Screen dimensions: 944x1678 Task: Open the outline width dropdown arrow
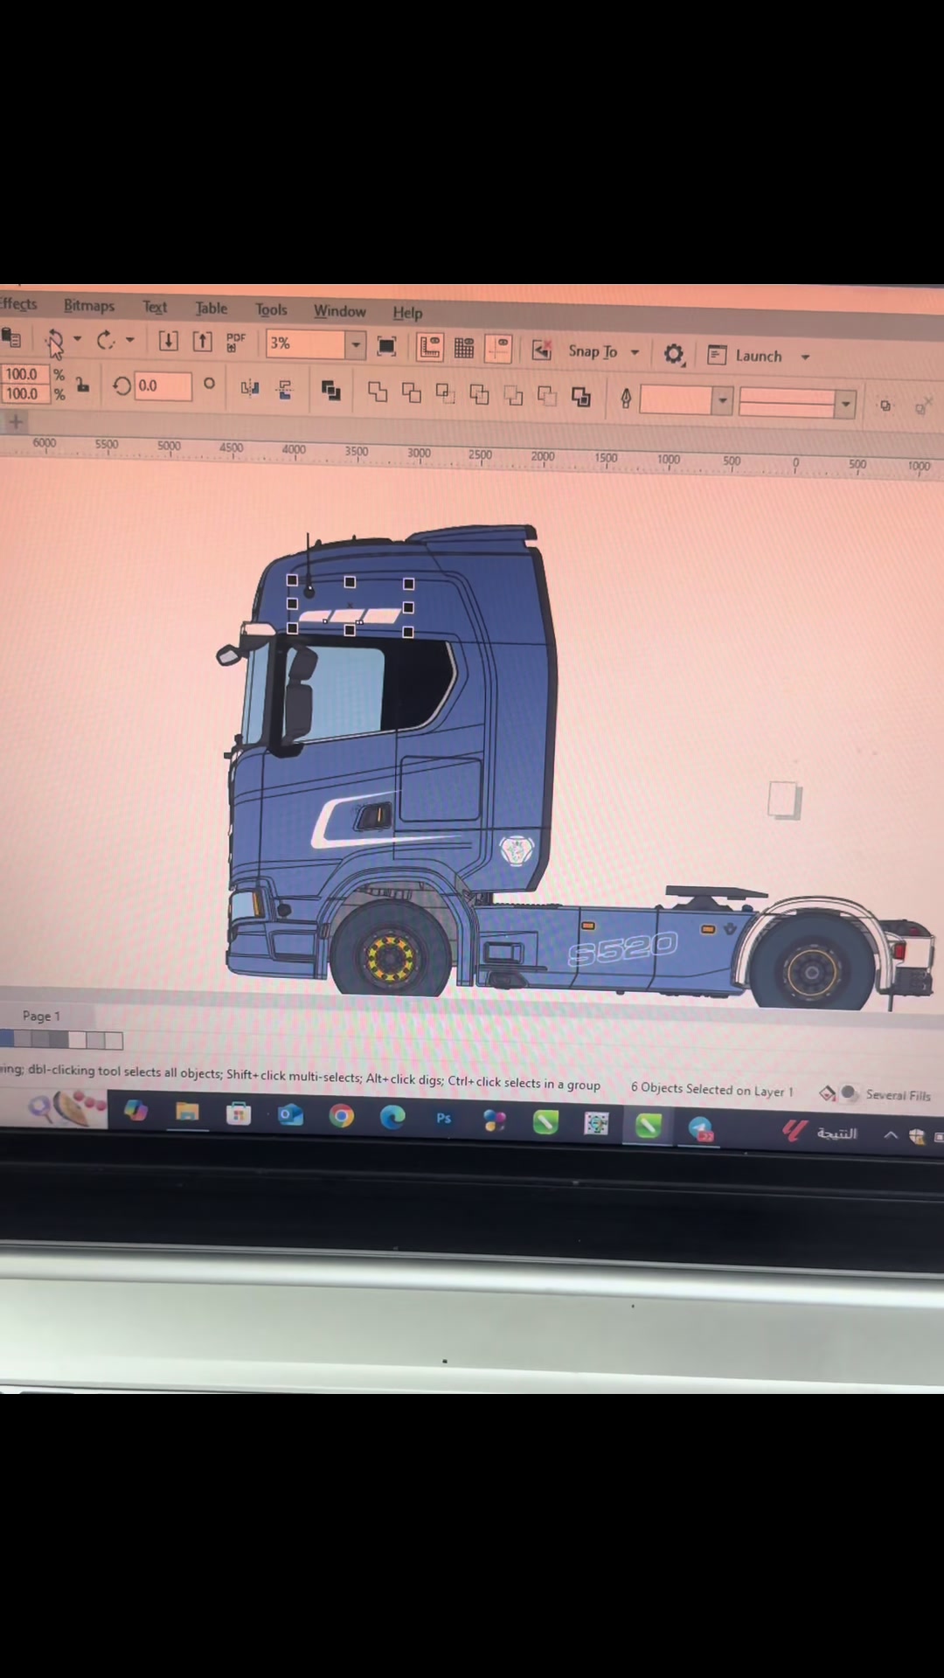coord(723,401)
